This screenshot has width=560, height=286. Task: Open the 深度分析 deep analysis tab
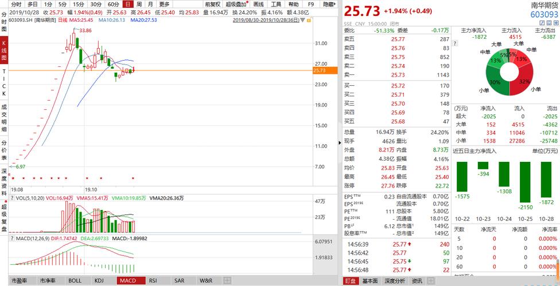coord(394,281)
